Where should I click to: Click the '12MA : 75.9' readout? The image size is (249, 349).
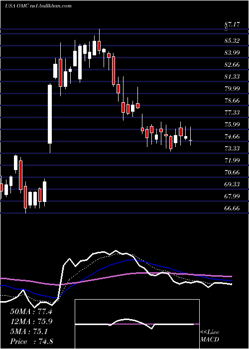pos(31,322)
